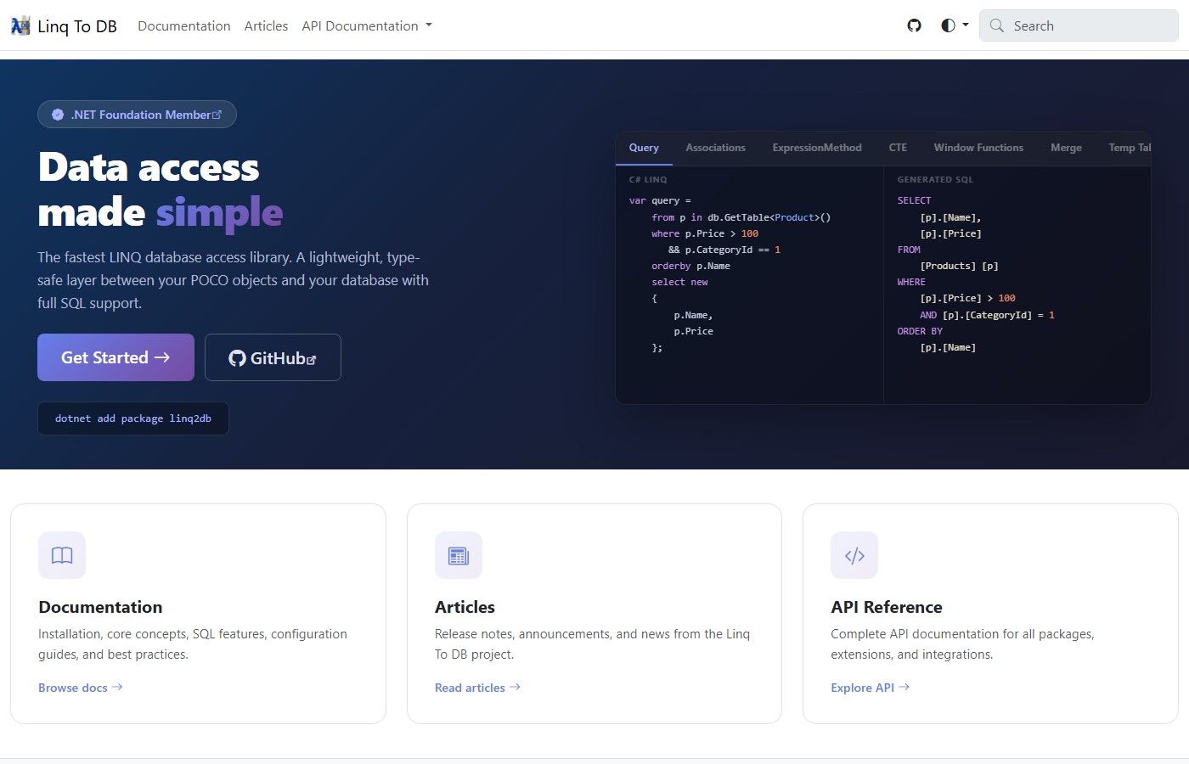Click the API Reference card heading
The height and width of the screenshot is (764, 1189).
tap(887, 607)
